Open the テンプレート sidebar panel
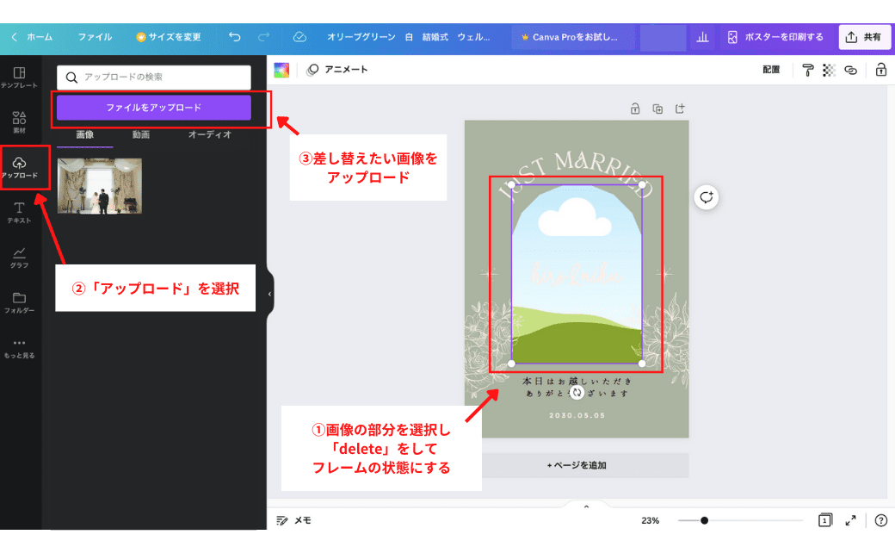Screen dimensions: 895x553 [19, 77]
